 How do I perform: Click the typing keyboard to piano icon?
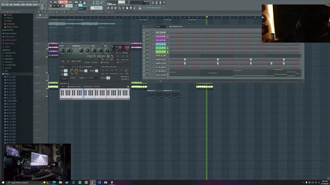(x=76, y=2)
